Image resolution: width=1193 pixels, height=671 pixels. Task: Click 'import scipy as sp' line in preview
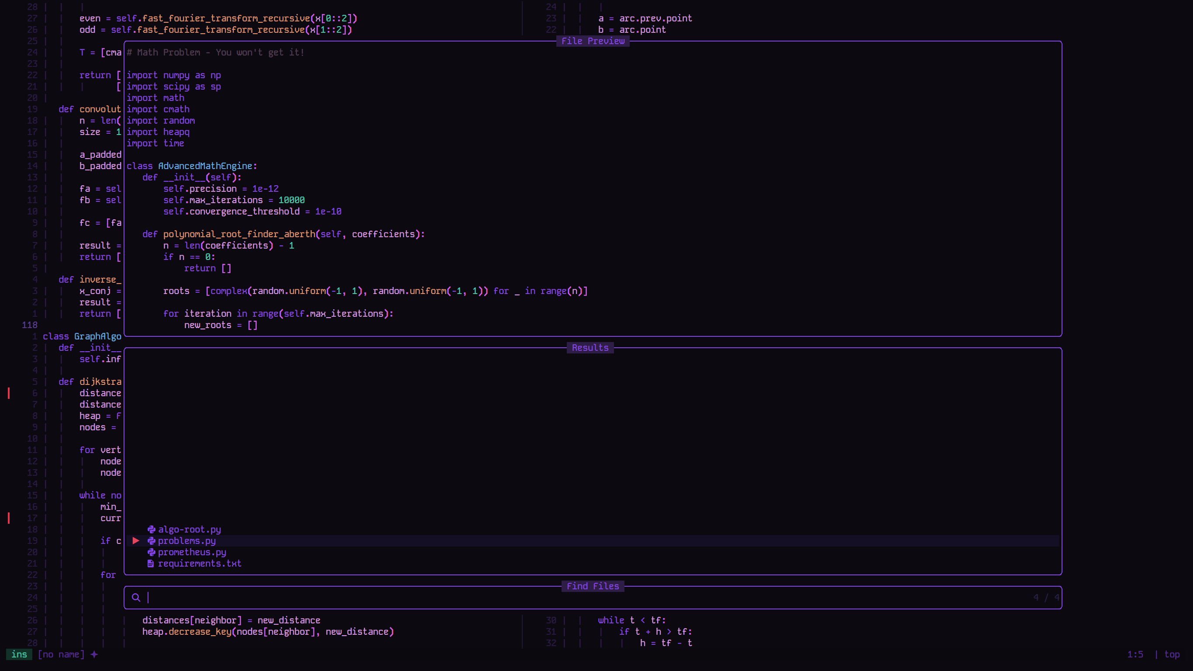(174, 86)
